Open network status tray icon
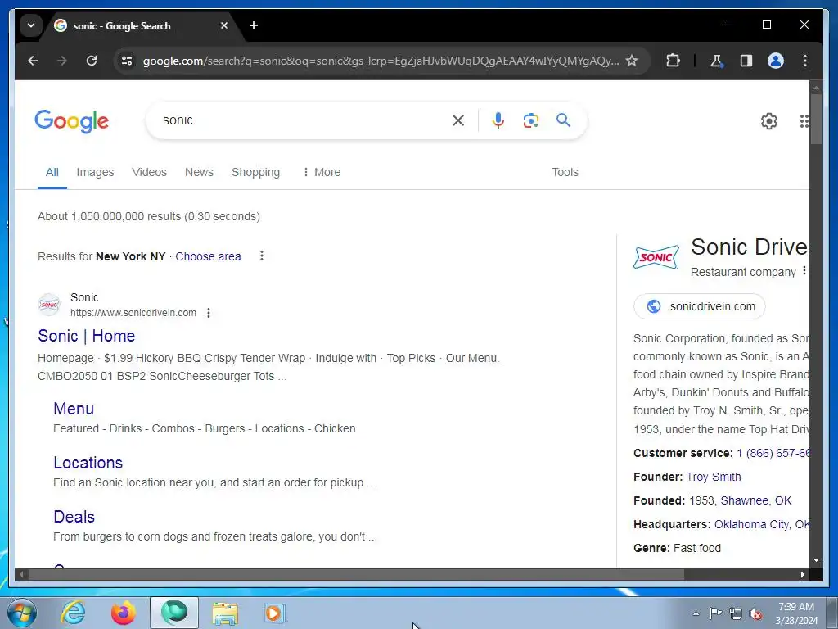The width and height of the screenshot is (838, 629). [x=736, y=613]
